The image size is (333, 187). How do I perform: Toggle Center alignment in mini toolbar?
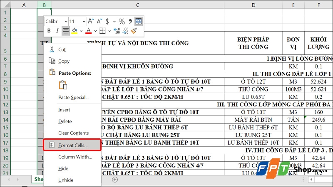tap(66, 31)
